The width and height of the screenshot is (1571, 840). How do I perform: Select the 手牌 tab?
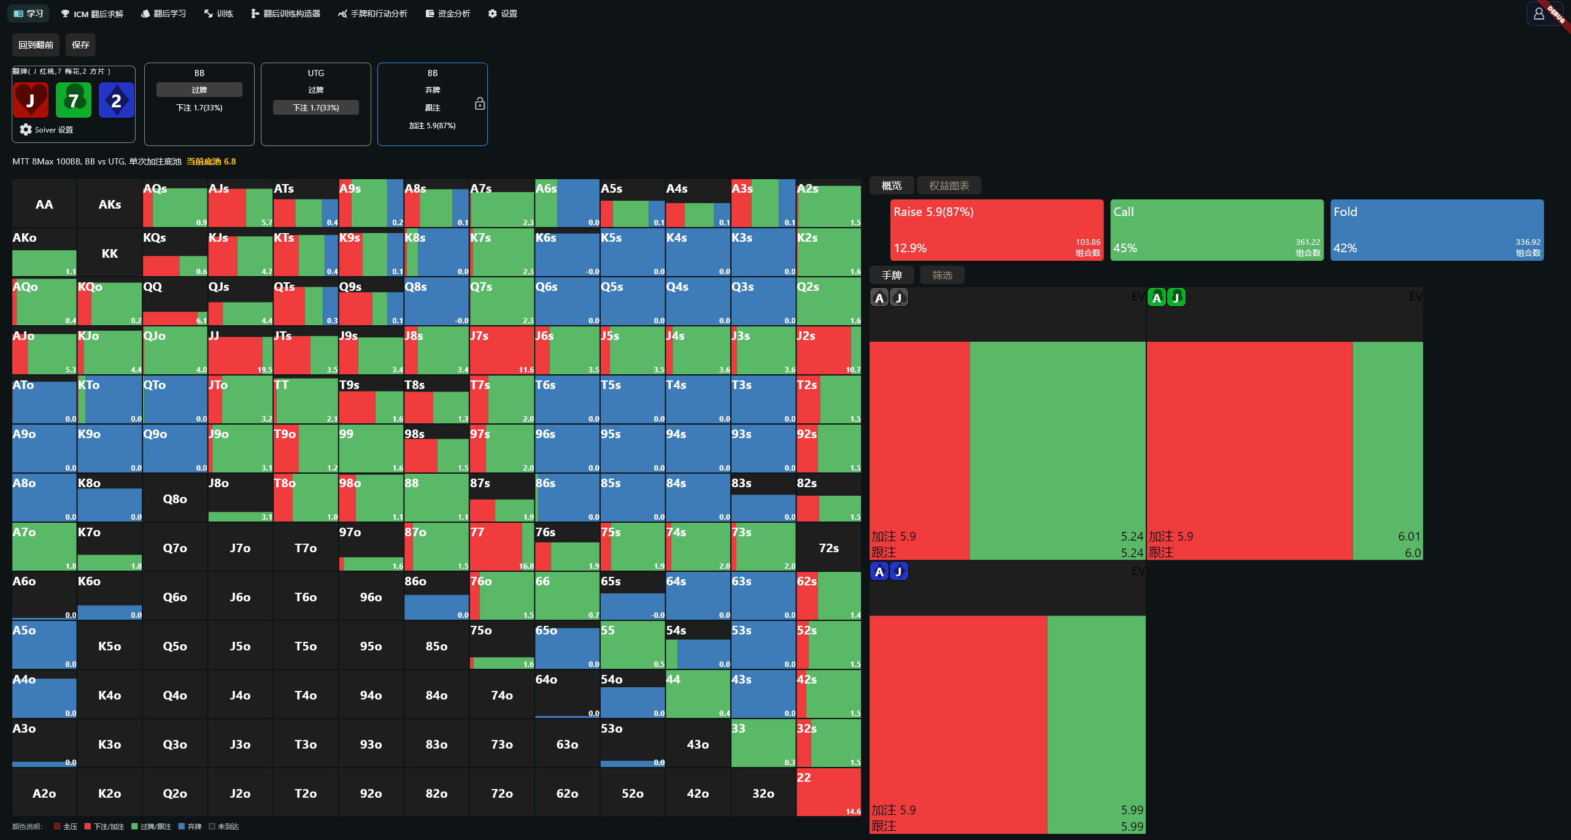(x=892, y=275)
